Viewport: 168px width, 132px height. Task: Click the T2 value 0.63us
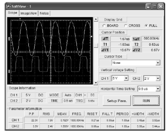tap(151, 44)
